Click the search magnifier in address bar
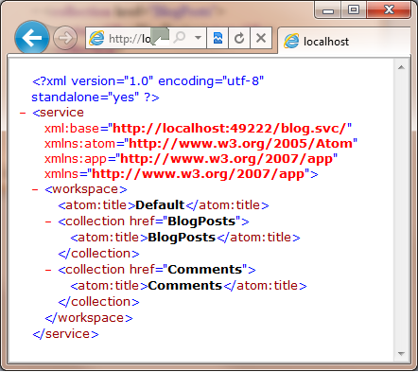 point(180,38)
